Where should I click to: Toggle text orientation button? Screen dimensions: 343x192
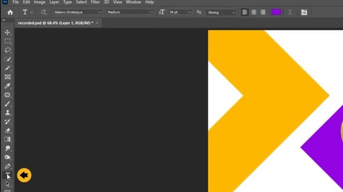click(43, 12)
